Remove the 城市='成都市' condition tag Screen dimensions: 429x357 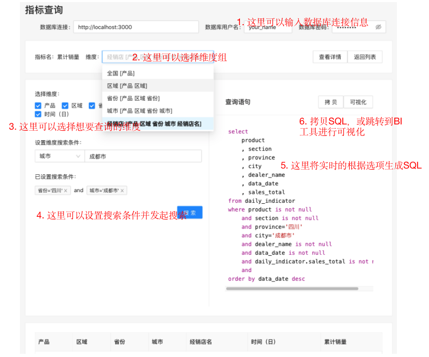click(122, 191)
